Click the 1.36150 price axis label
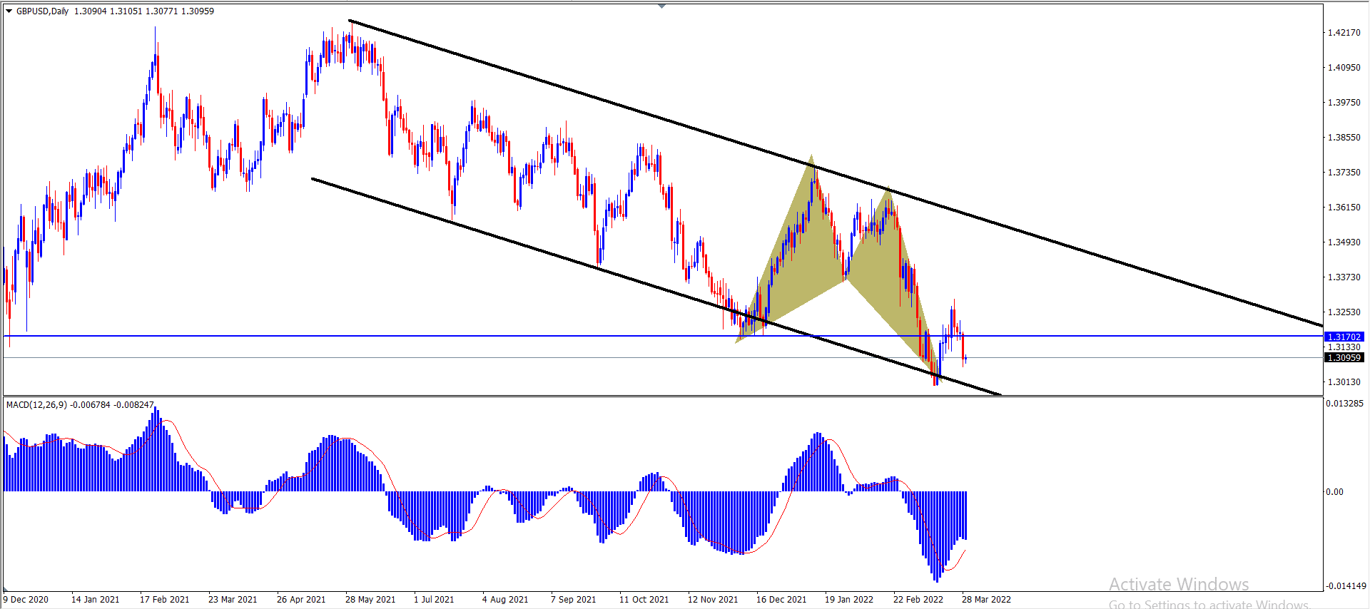1370x609 pixels. tap(1344, 207)
